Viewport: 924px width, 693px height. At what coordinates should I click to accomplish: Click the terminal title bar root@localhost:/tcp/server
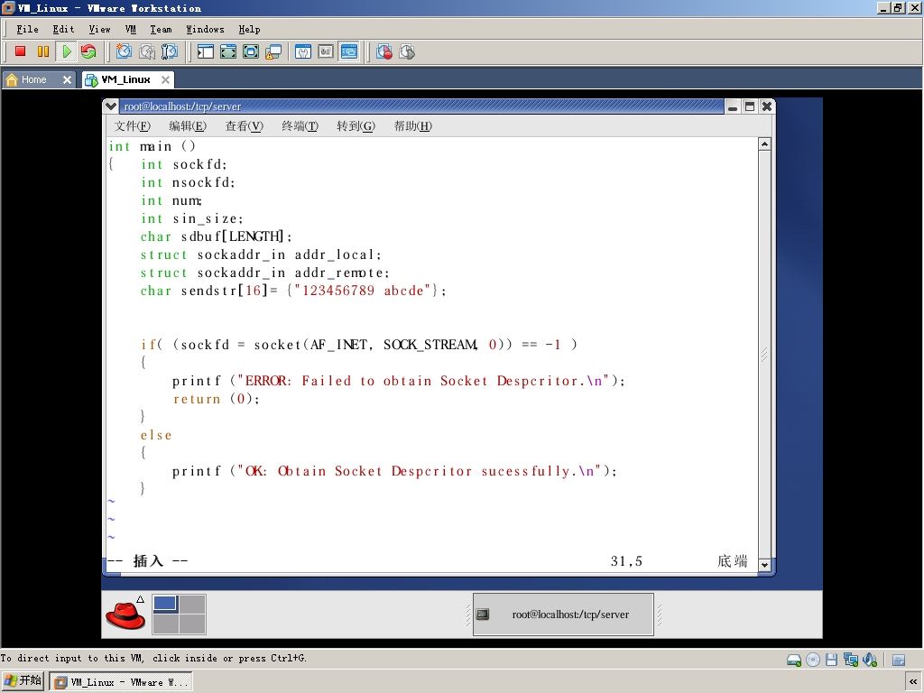pyautogui.click(x=421, y=106)
